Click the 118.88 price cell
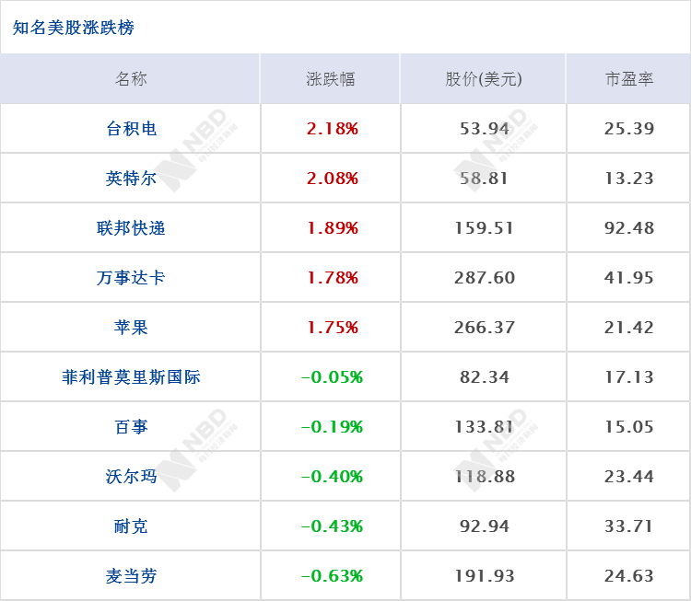Screen dimensions: 691x601 [485, 477]
